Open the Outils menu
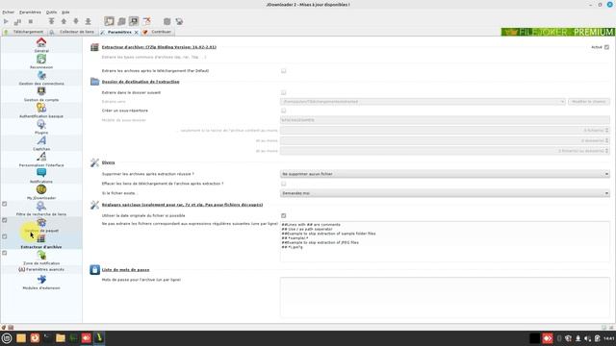 point(51,12)
